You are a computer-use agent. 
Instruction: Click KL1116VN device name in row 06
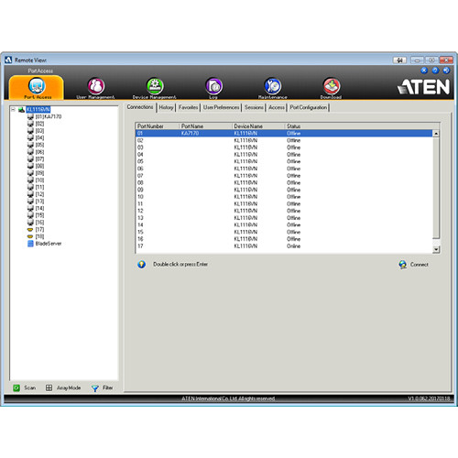[x=245, y=169]
